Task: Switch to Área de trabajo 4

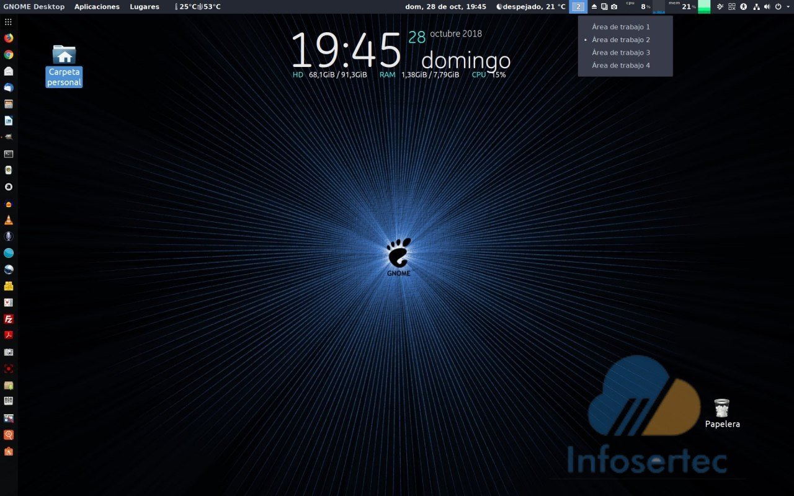Action: click(x=620, y=66)
